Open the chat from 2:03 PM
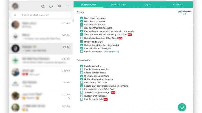This screenshot has height=113, width=202. tap(41, 107)
